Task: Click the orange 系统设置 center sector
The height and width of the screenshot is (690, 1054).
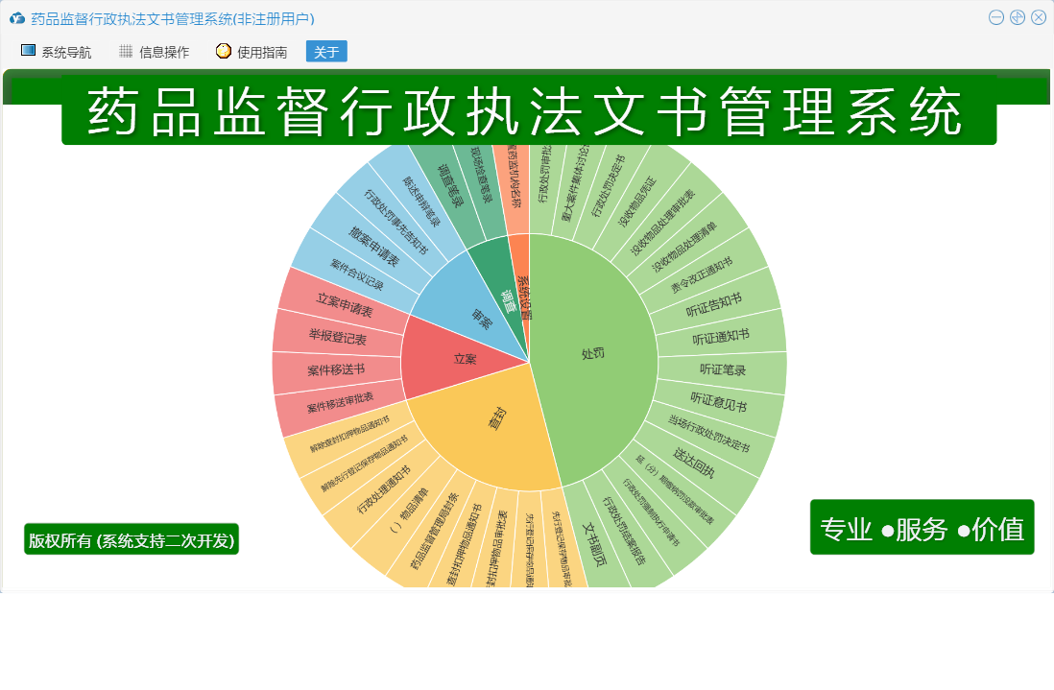Action: [523, 297]
